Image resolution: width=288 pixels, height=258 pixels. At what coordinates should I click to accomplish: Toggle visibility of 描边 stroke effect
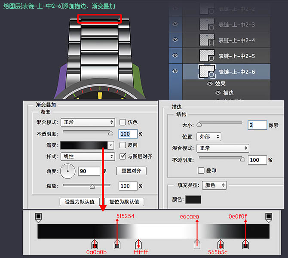pyautogui.click(x=218, y=93)
